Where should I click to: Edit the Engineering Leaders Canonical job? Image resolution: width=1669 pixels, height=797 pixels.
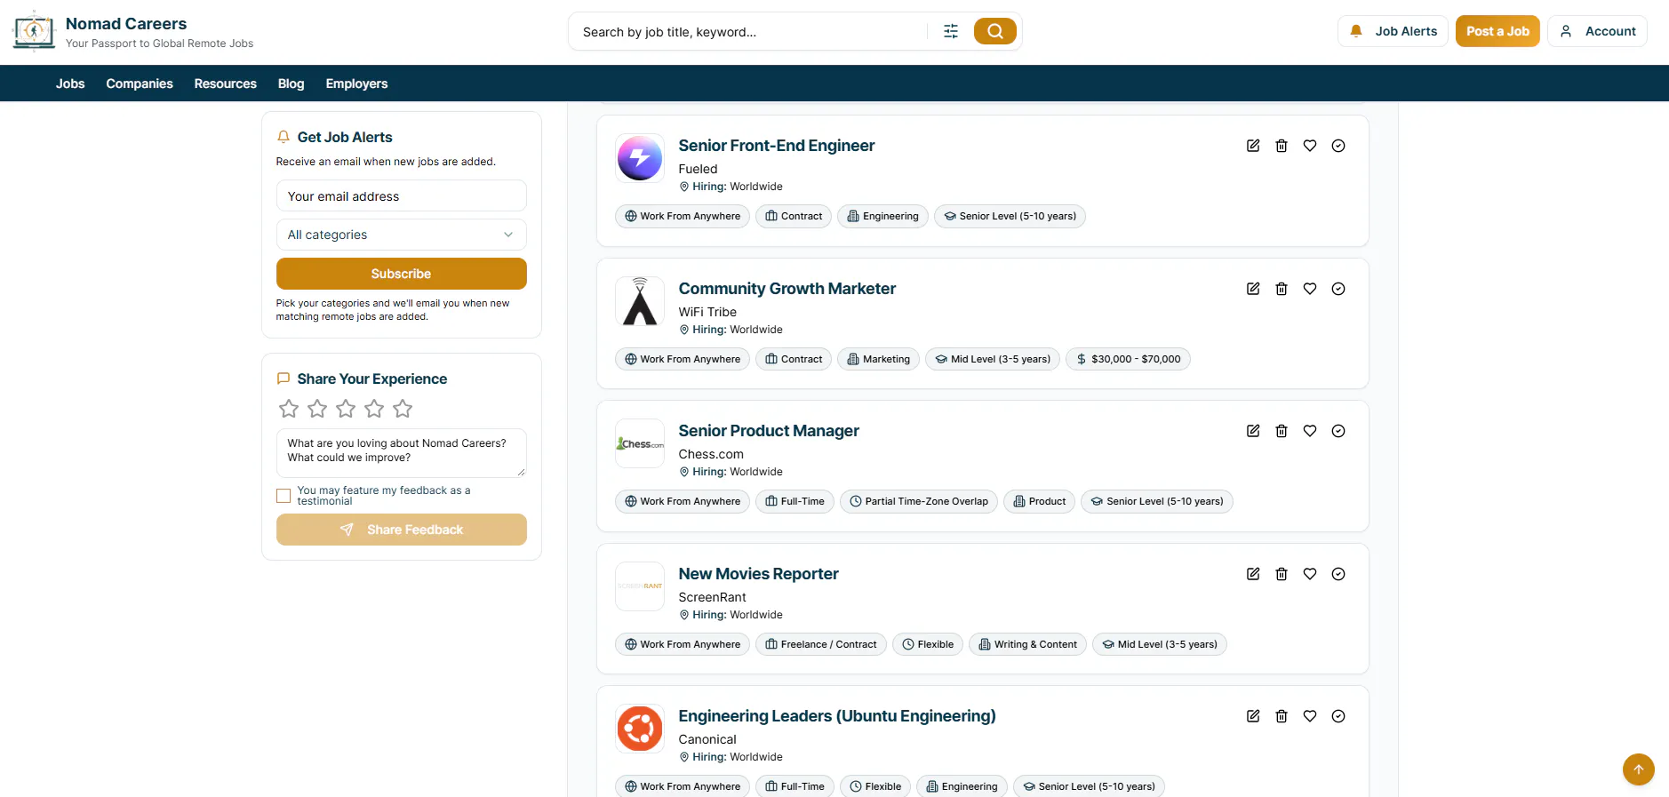coord(1253,716)
